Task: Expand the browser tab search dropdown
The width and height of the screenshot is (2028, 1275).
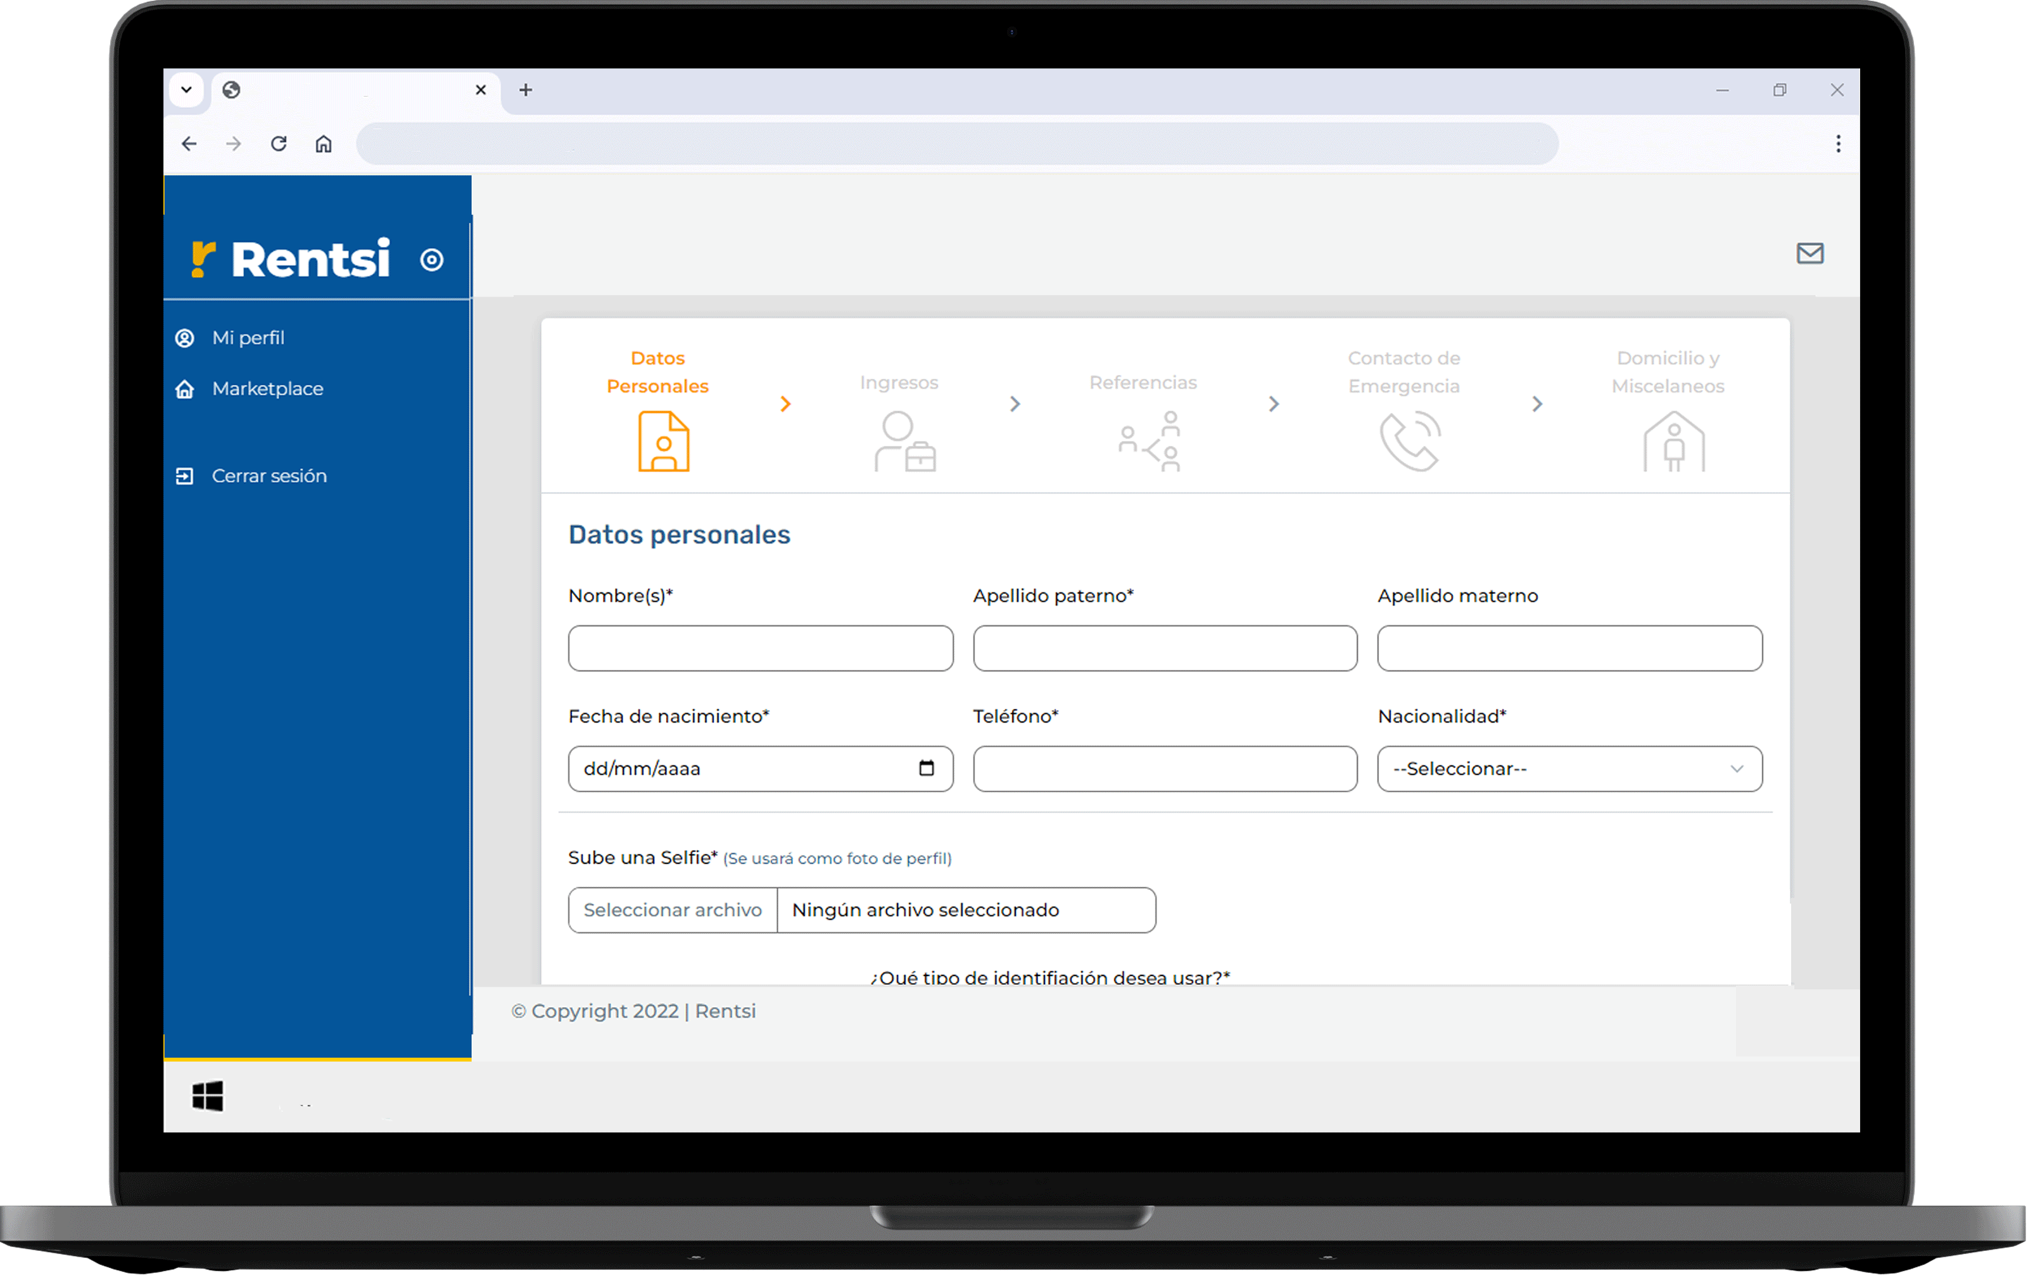Action: tap(186, 89)
